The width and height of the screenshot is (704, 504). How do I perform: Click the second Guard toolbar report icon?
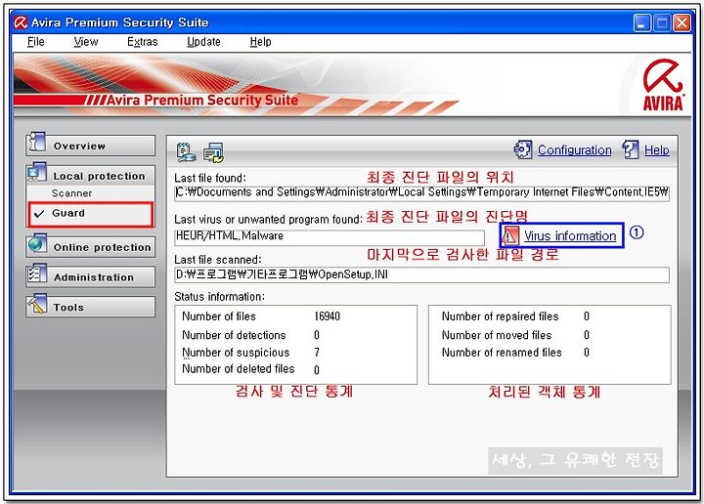tap(213, 153)
